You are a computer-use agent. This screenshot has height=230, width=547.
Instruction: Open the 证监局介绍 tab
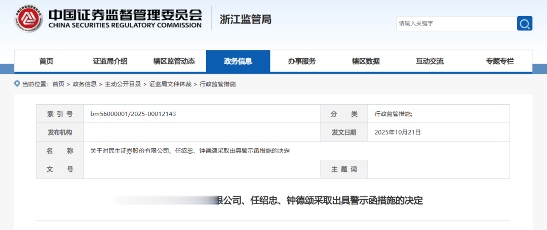coord(110,62)
